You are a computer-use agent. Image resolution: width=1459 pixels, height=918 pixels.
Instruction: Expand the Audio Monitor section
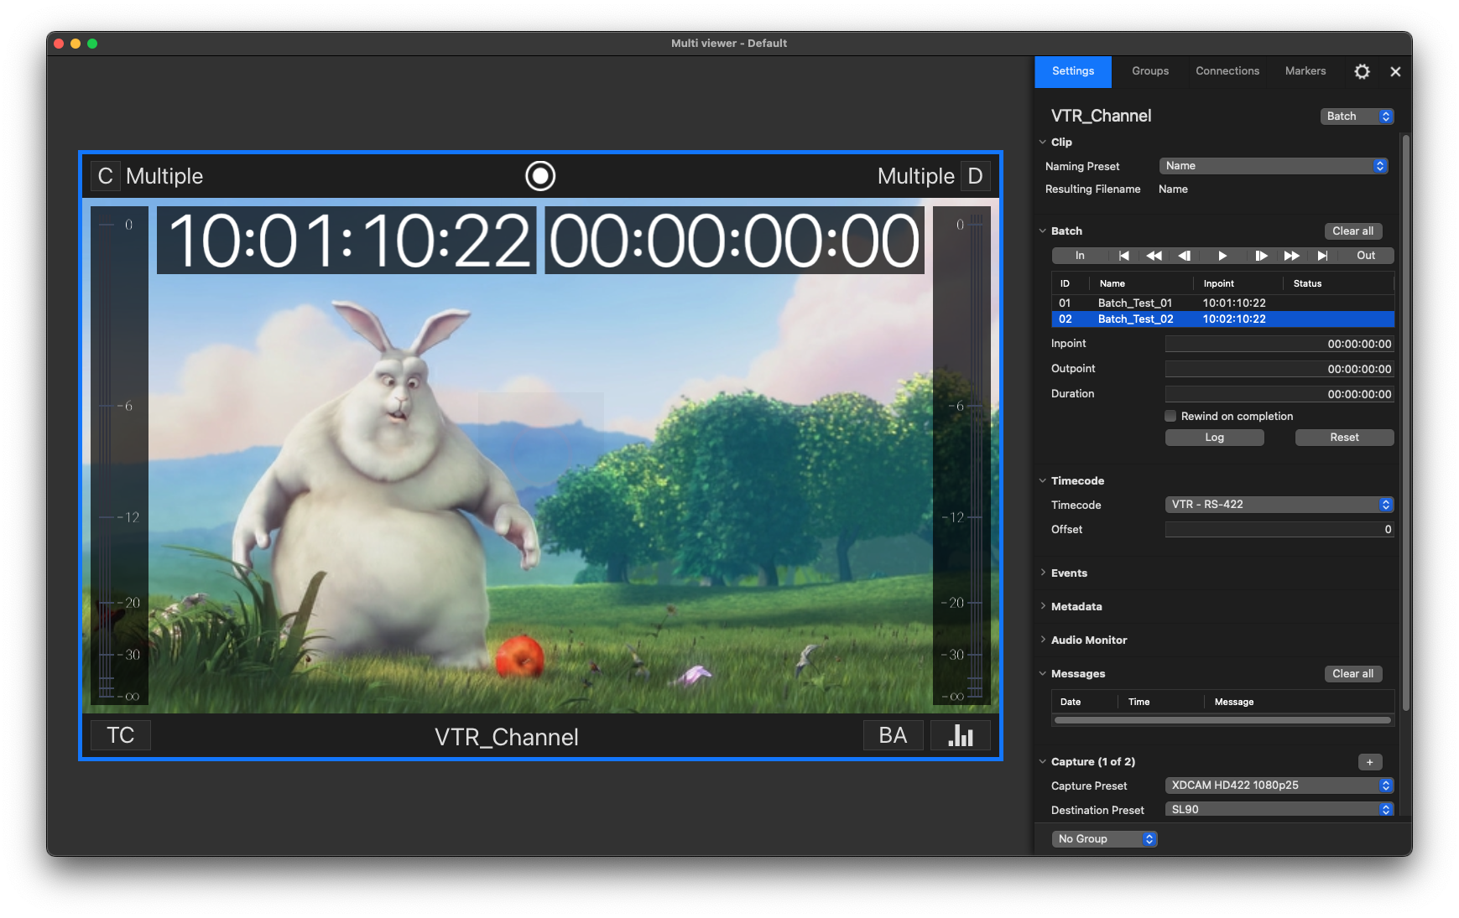pyautogui.click(x=1043, y=641)
